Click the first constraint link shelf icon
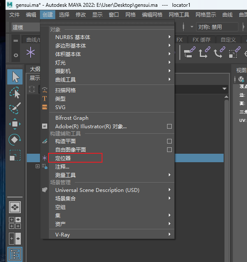Image resolution: width=247 pixels, height=262 pixels. [190, 52]
